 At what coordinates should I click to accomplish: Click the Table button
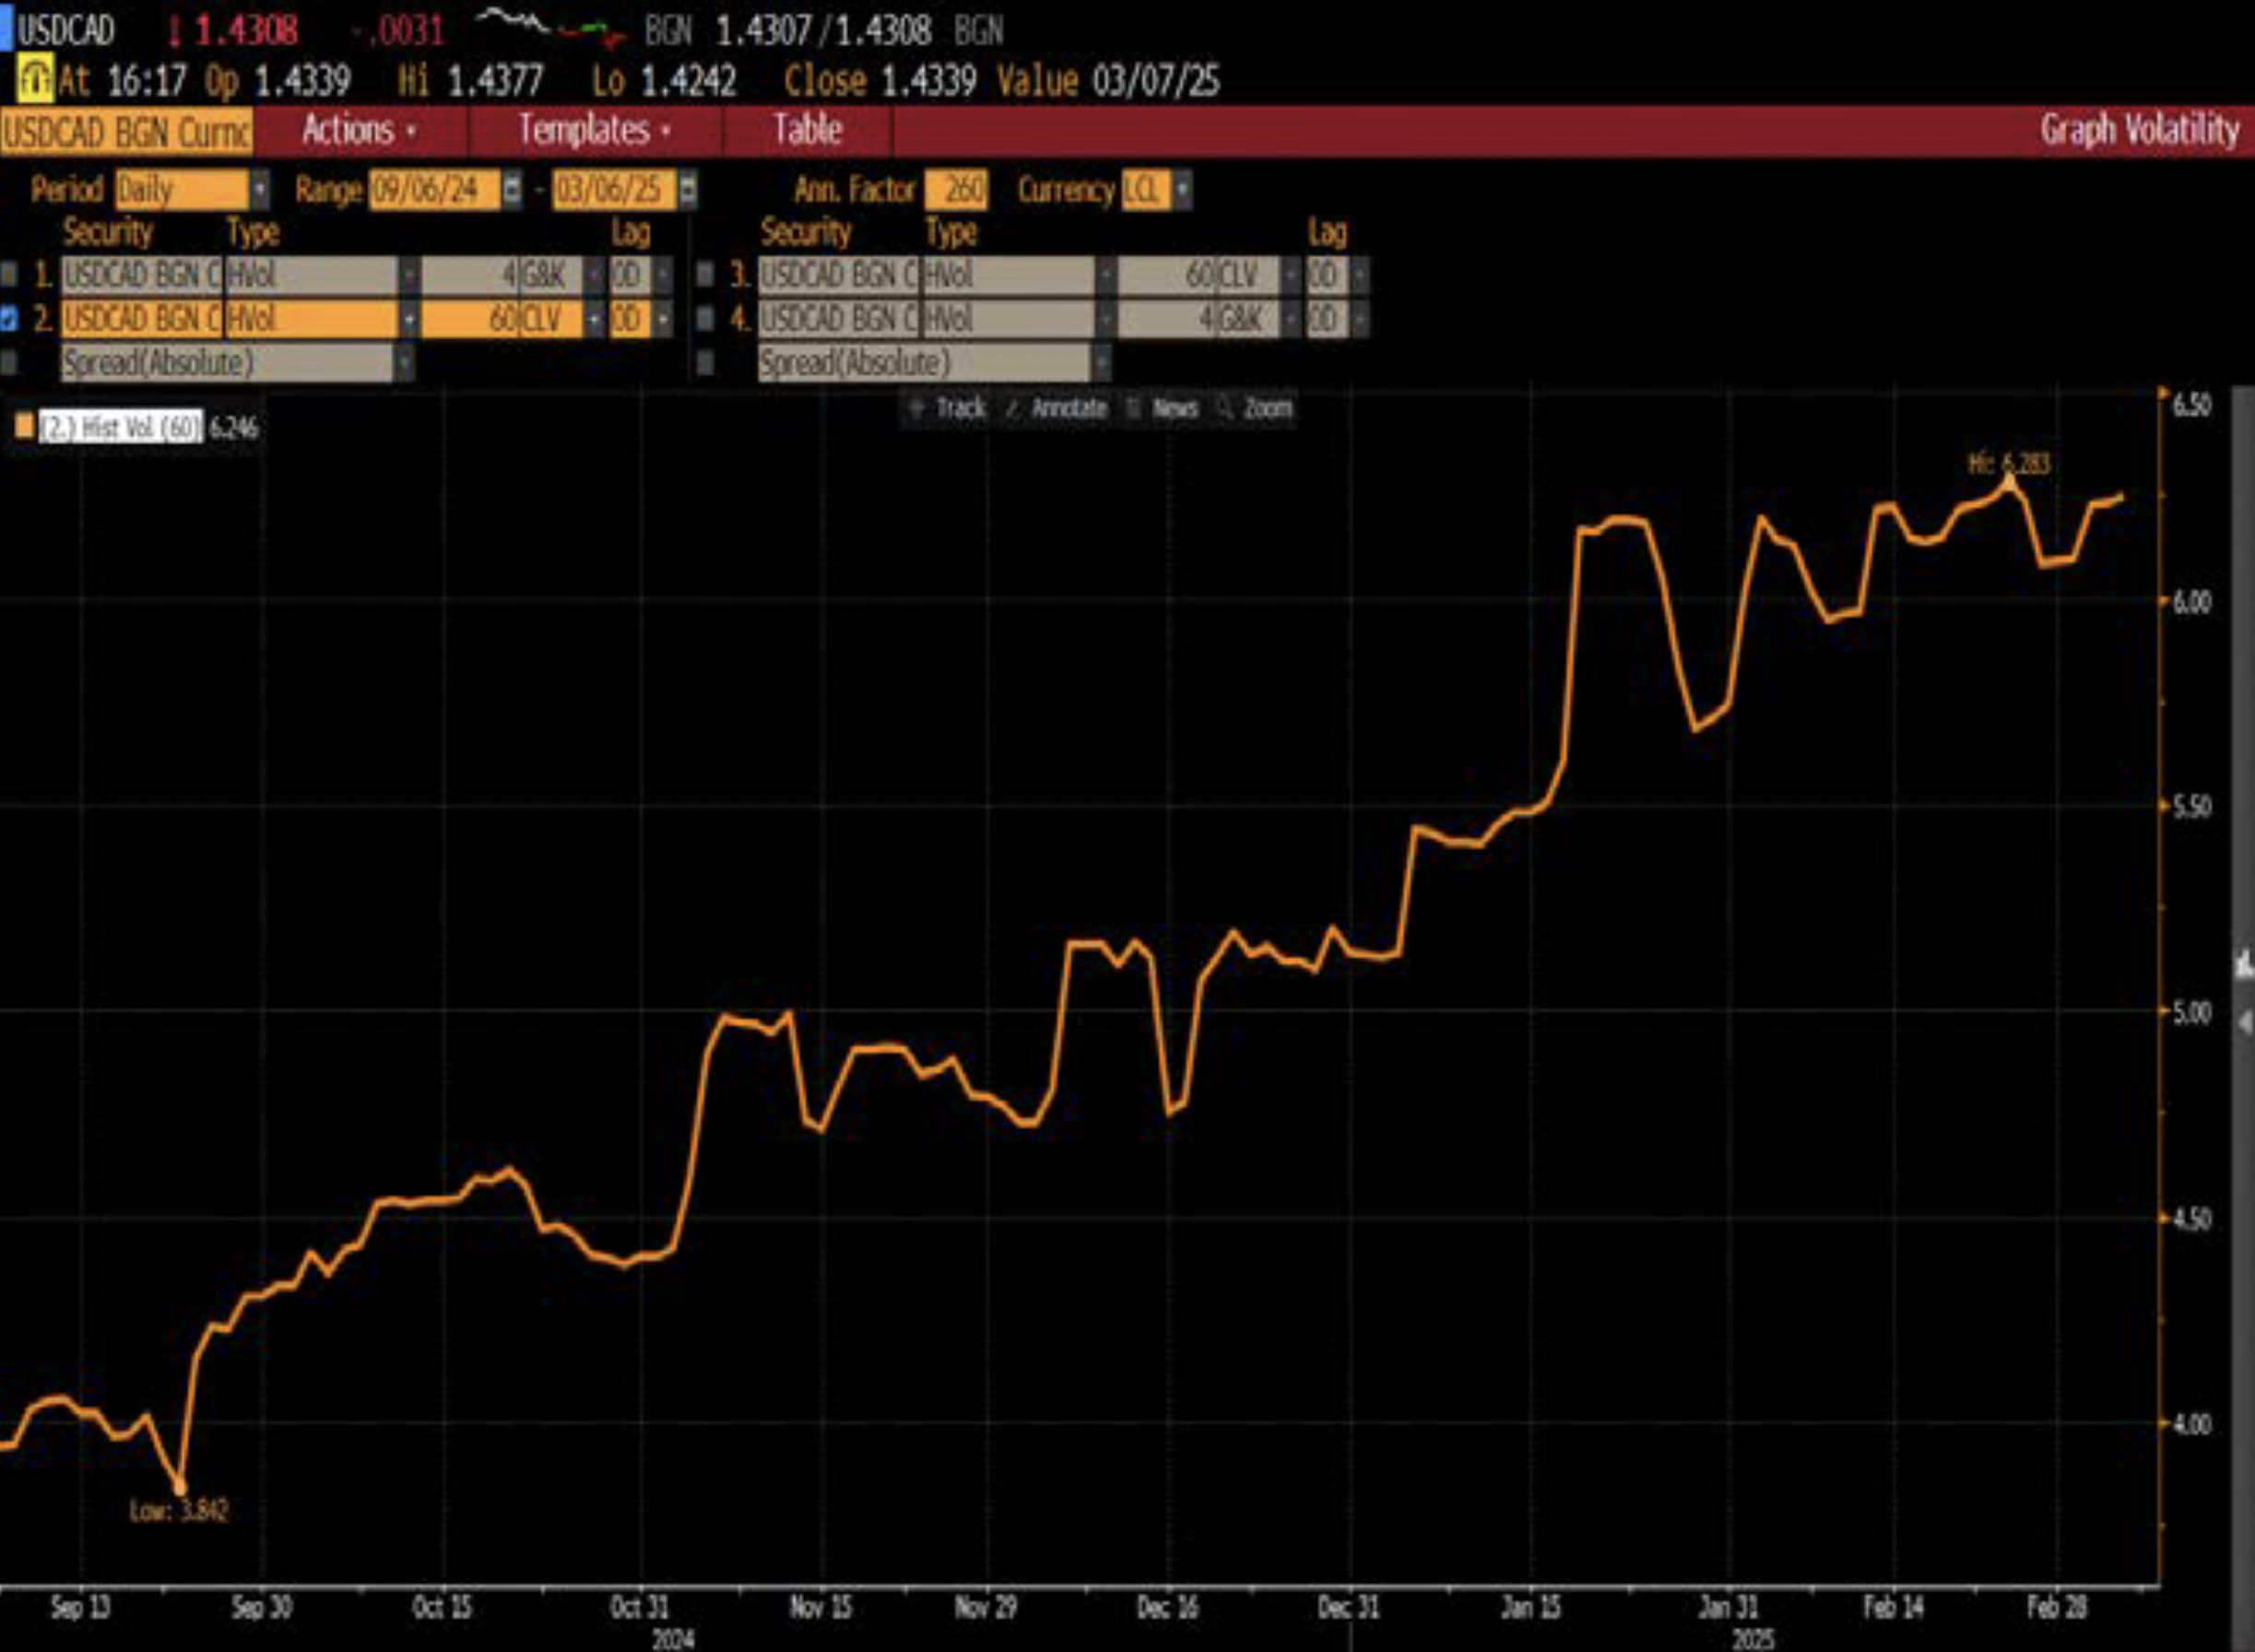(806, 131)
